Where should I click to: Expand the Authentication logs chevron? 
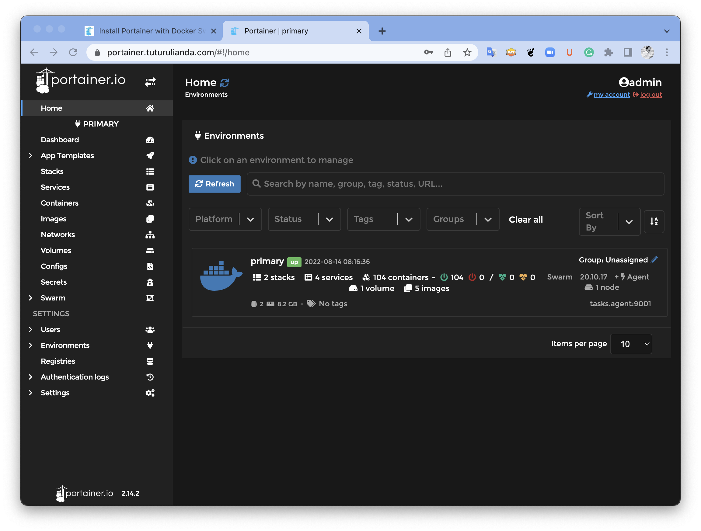click(x=30, y=377)
